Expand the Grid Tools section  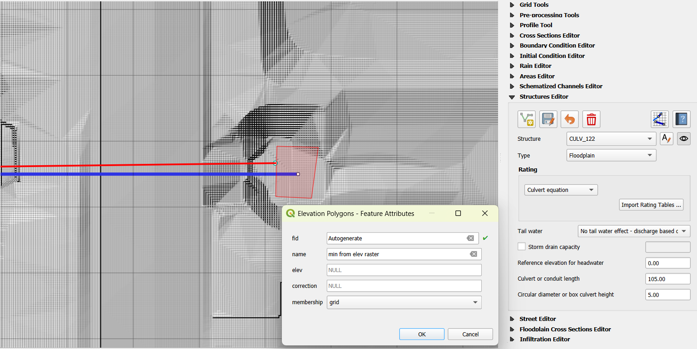(x=513, y=5)
